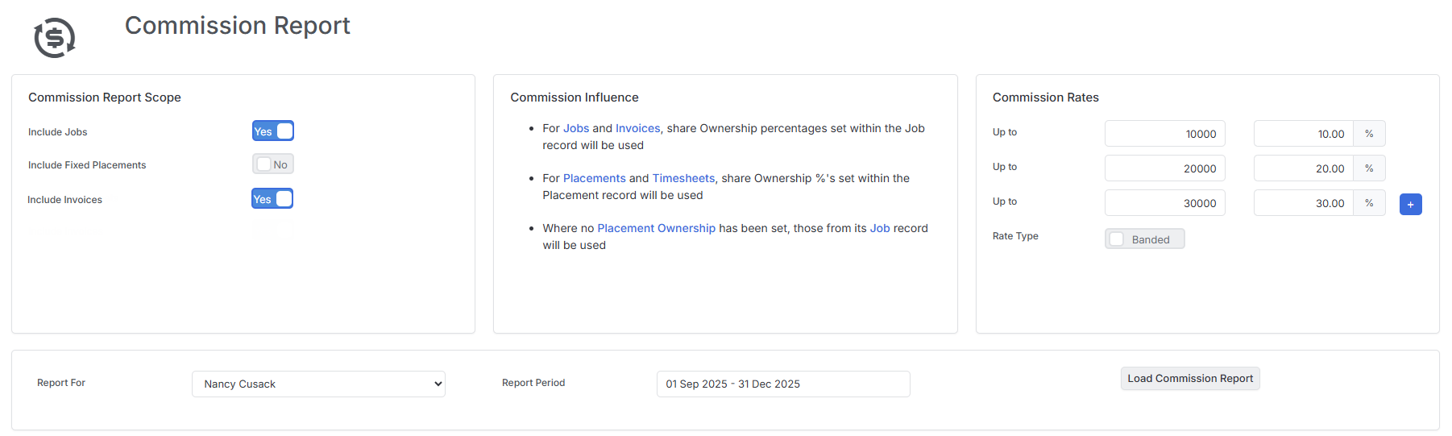Click the Load Commission Report button

pos(1190,379)
